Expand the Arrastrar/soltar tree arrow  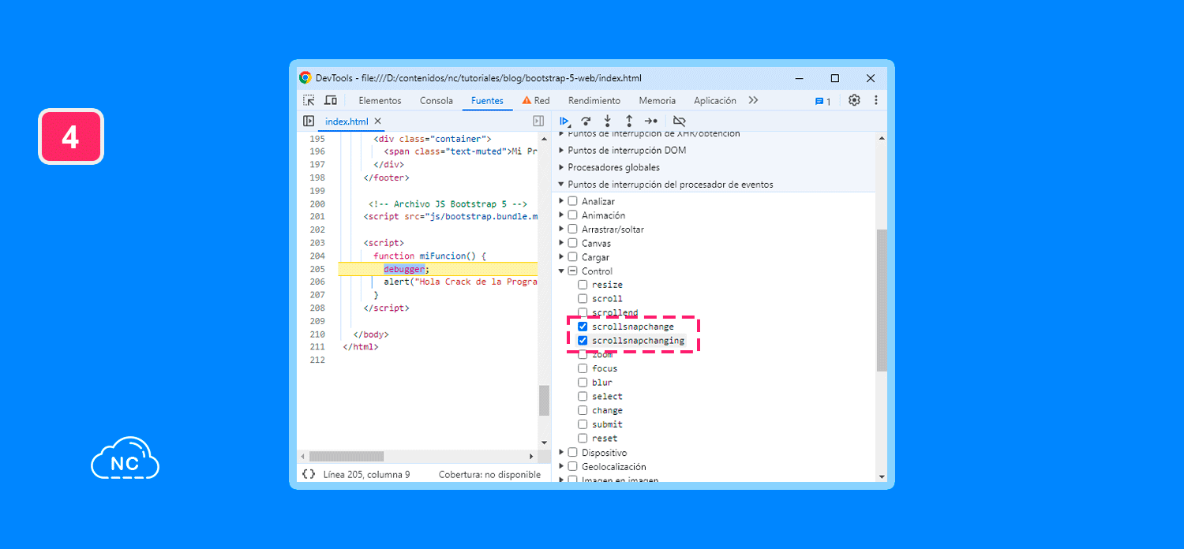coord(561,229)
